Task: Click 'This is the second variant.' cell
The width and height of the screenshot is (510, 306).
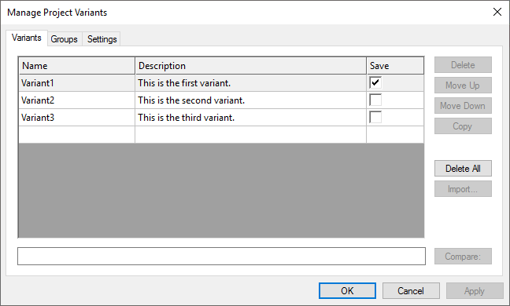Action: click(250, 100)
